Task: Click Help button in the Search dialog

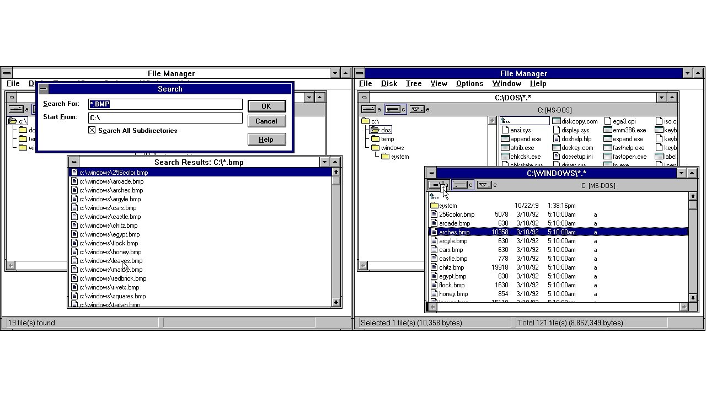Action: click(x=266, y=140)
